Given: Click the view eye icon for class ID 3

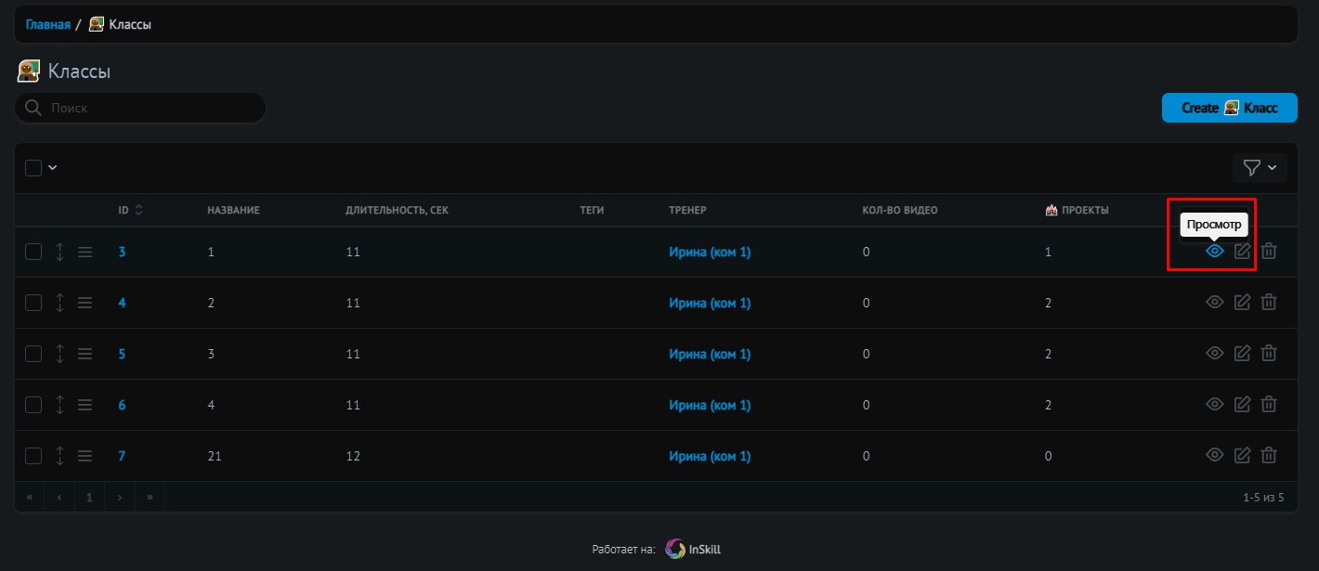Looking at the screenshot, I should [1214, 252].
